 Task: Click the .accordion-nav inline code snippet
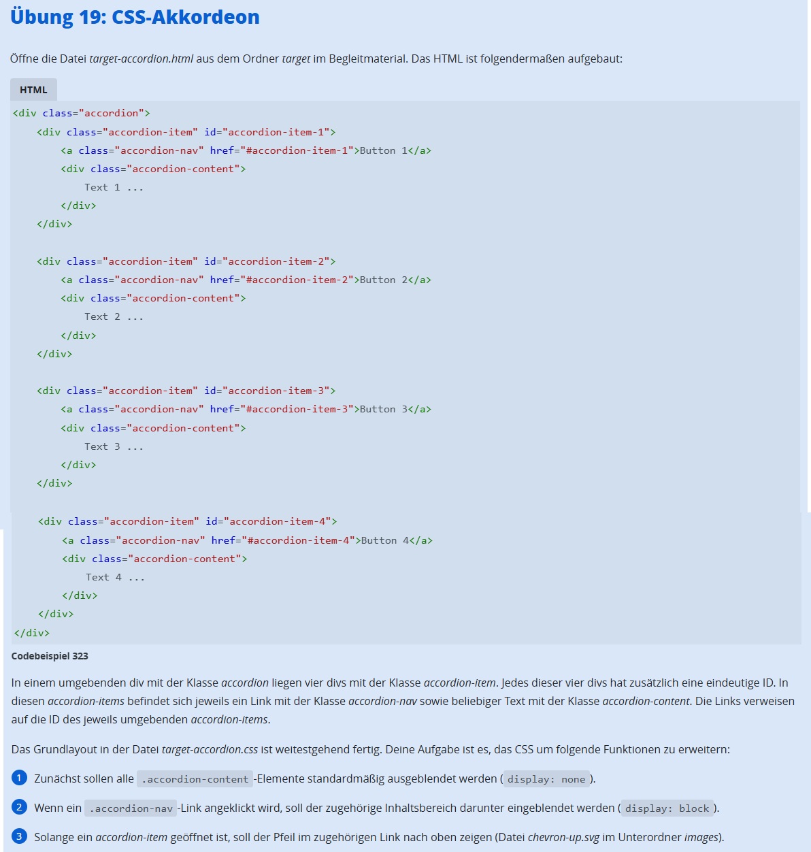131,808
